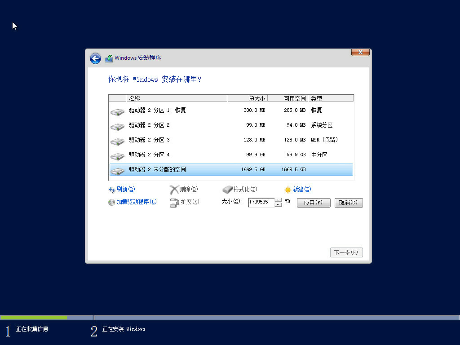The height and width of the screenshot is (345, 460).
Task: Click the 下一步(N) next button
Action: coord(346,252)
